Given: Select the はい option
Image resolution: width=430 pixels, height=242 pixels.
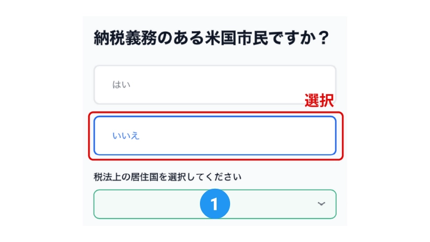Looking at the screenshot, I should (214, 85).
